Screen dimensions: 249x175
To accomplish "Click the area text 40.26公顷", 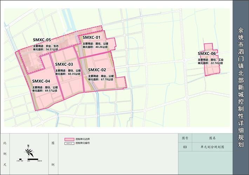I will tap(102, 47).
